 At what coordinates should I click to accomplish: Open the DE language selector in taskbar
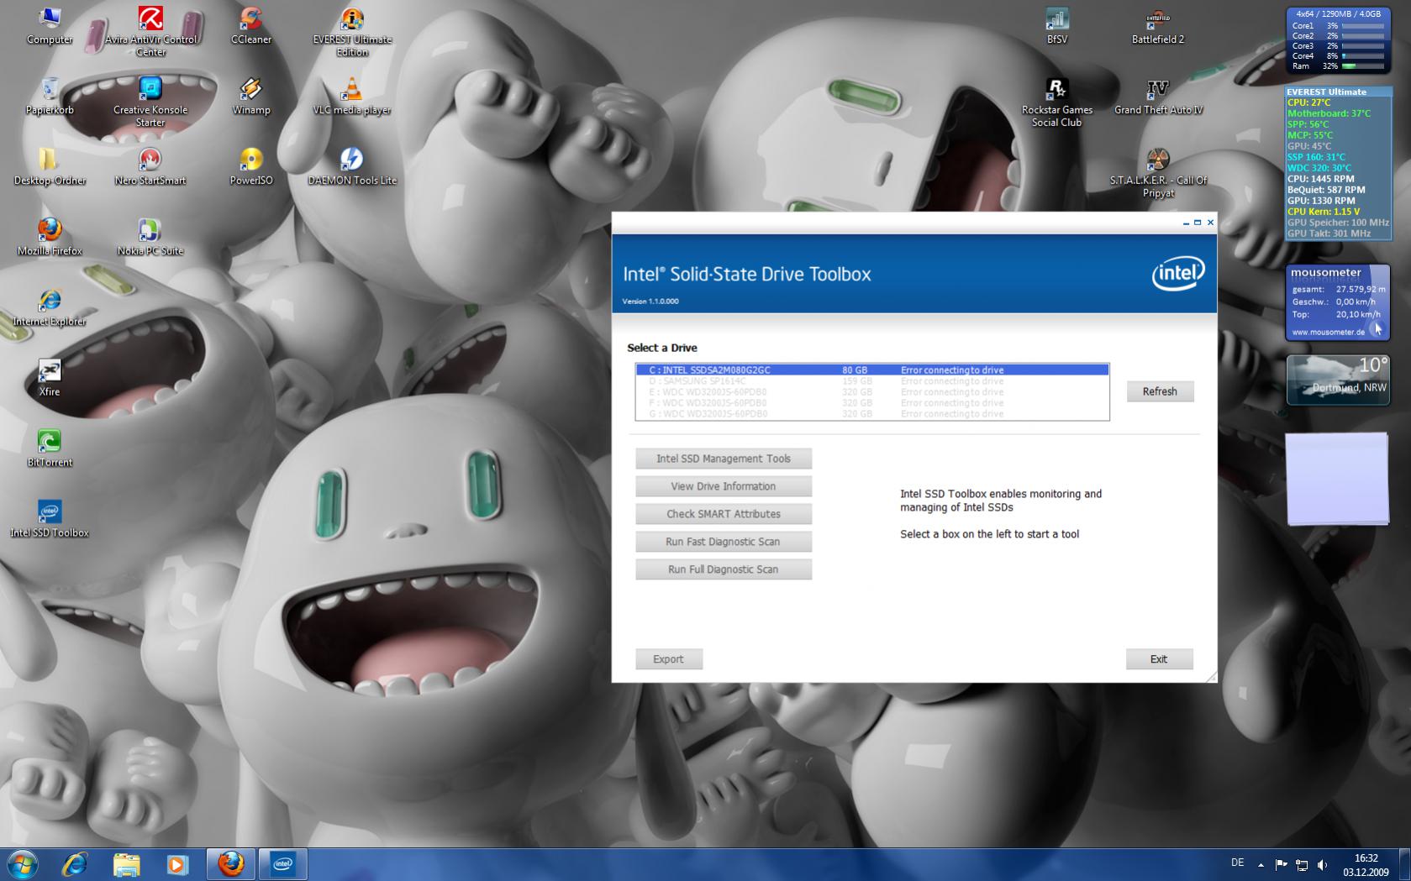[x=1237, y=863]
